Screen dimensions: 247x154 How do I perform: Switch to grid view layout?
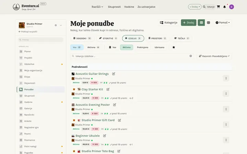pos(209,23)
